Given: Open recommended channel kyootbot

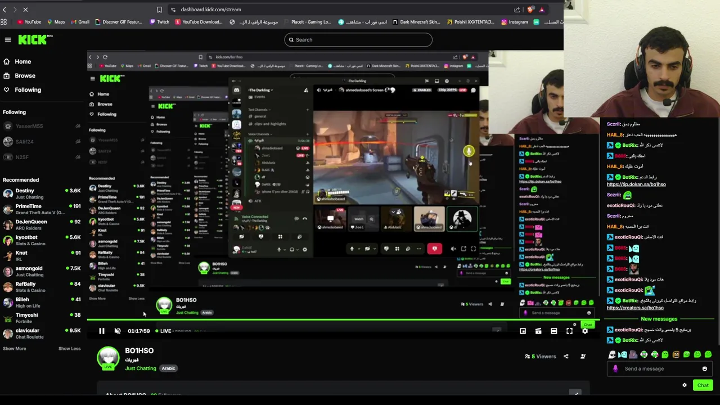Looking at the screenshot, I should [42, 240].
